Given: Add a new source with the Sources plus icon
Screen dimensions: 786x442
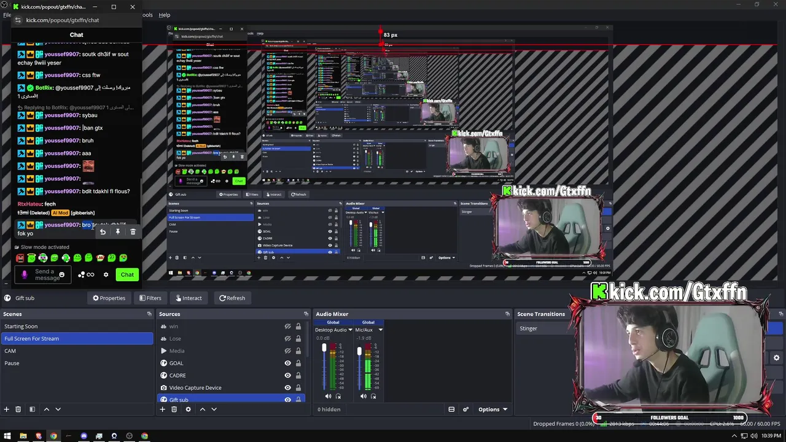Looking at the screenshot, I should point(163,409).
